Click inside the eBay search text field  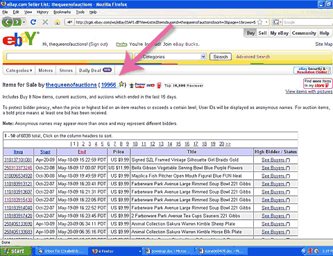69,57
